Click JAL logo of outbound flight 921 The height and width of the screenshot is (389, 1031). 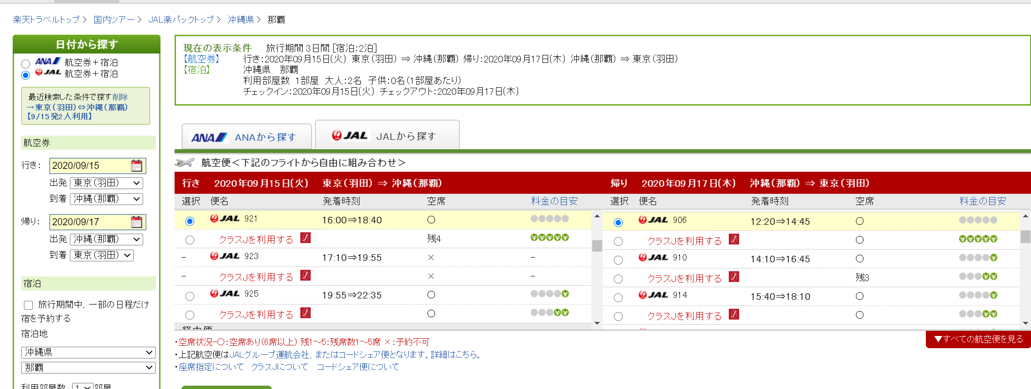click(x=225, y=219)
